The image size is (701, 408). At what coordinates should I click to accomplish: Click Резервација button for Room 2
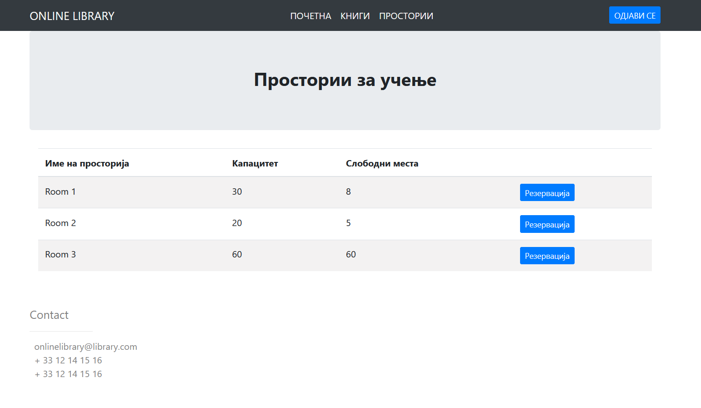point(547,224)
